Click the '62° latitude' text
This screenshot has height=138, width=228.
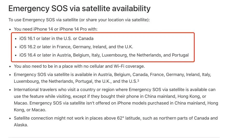[x=129, y=118]
